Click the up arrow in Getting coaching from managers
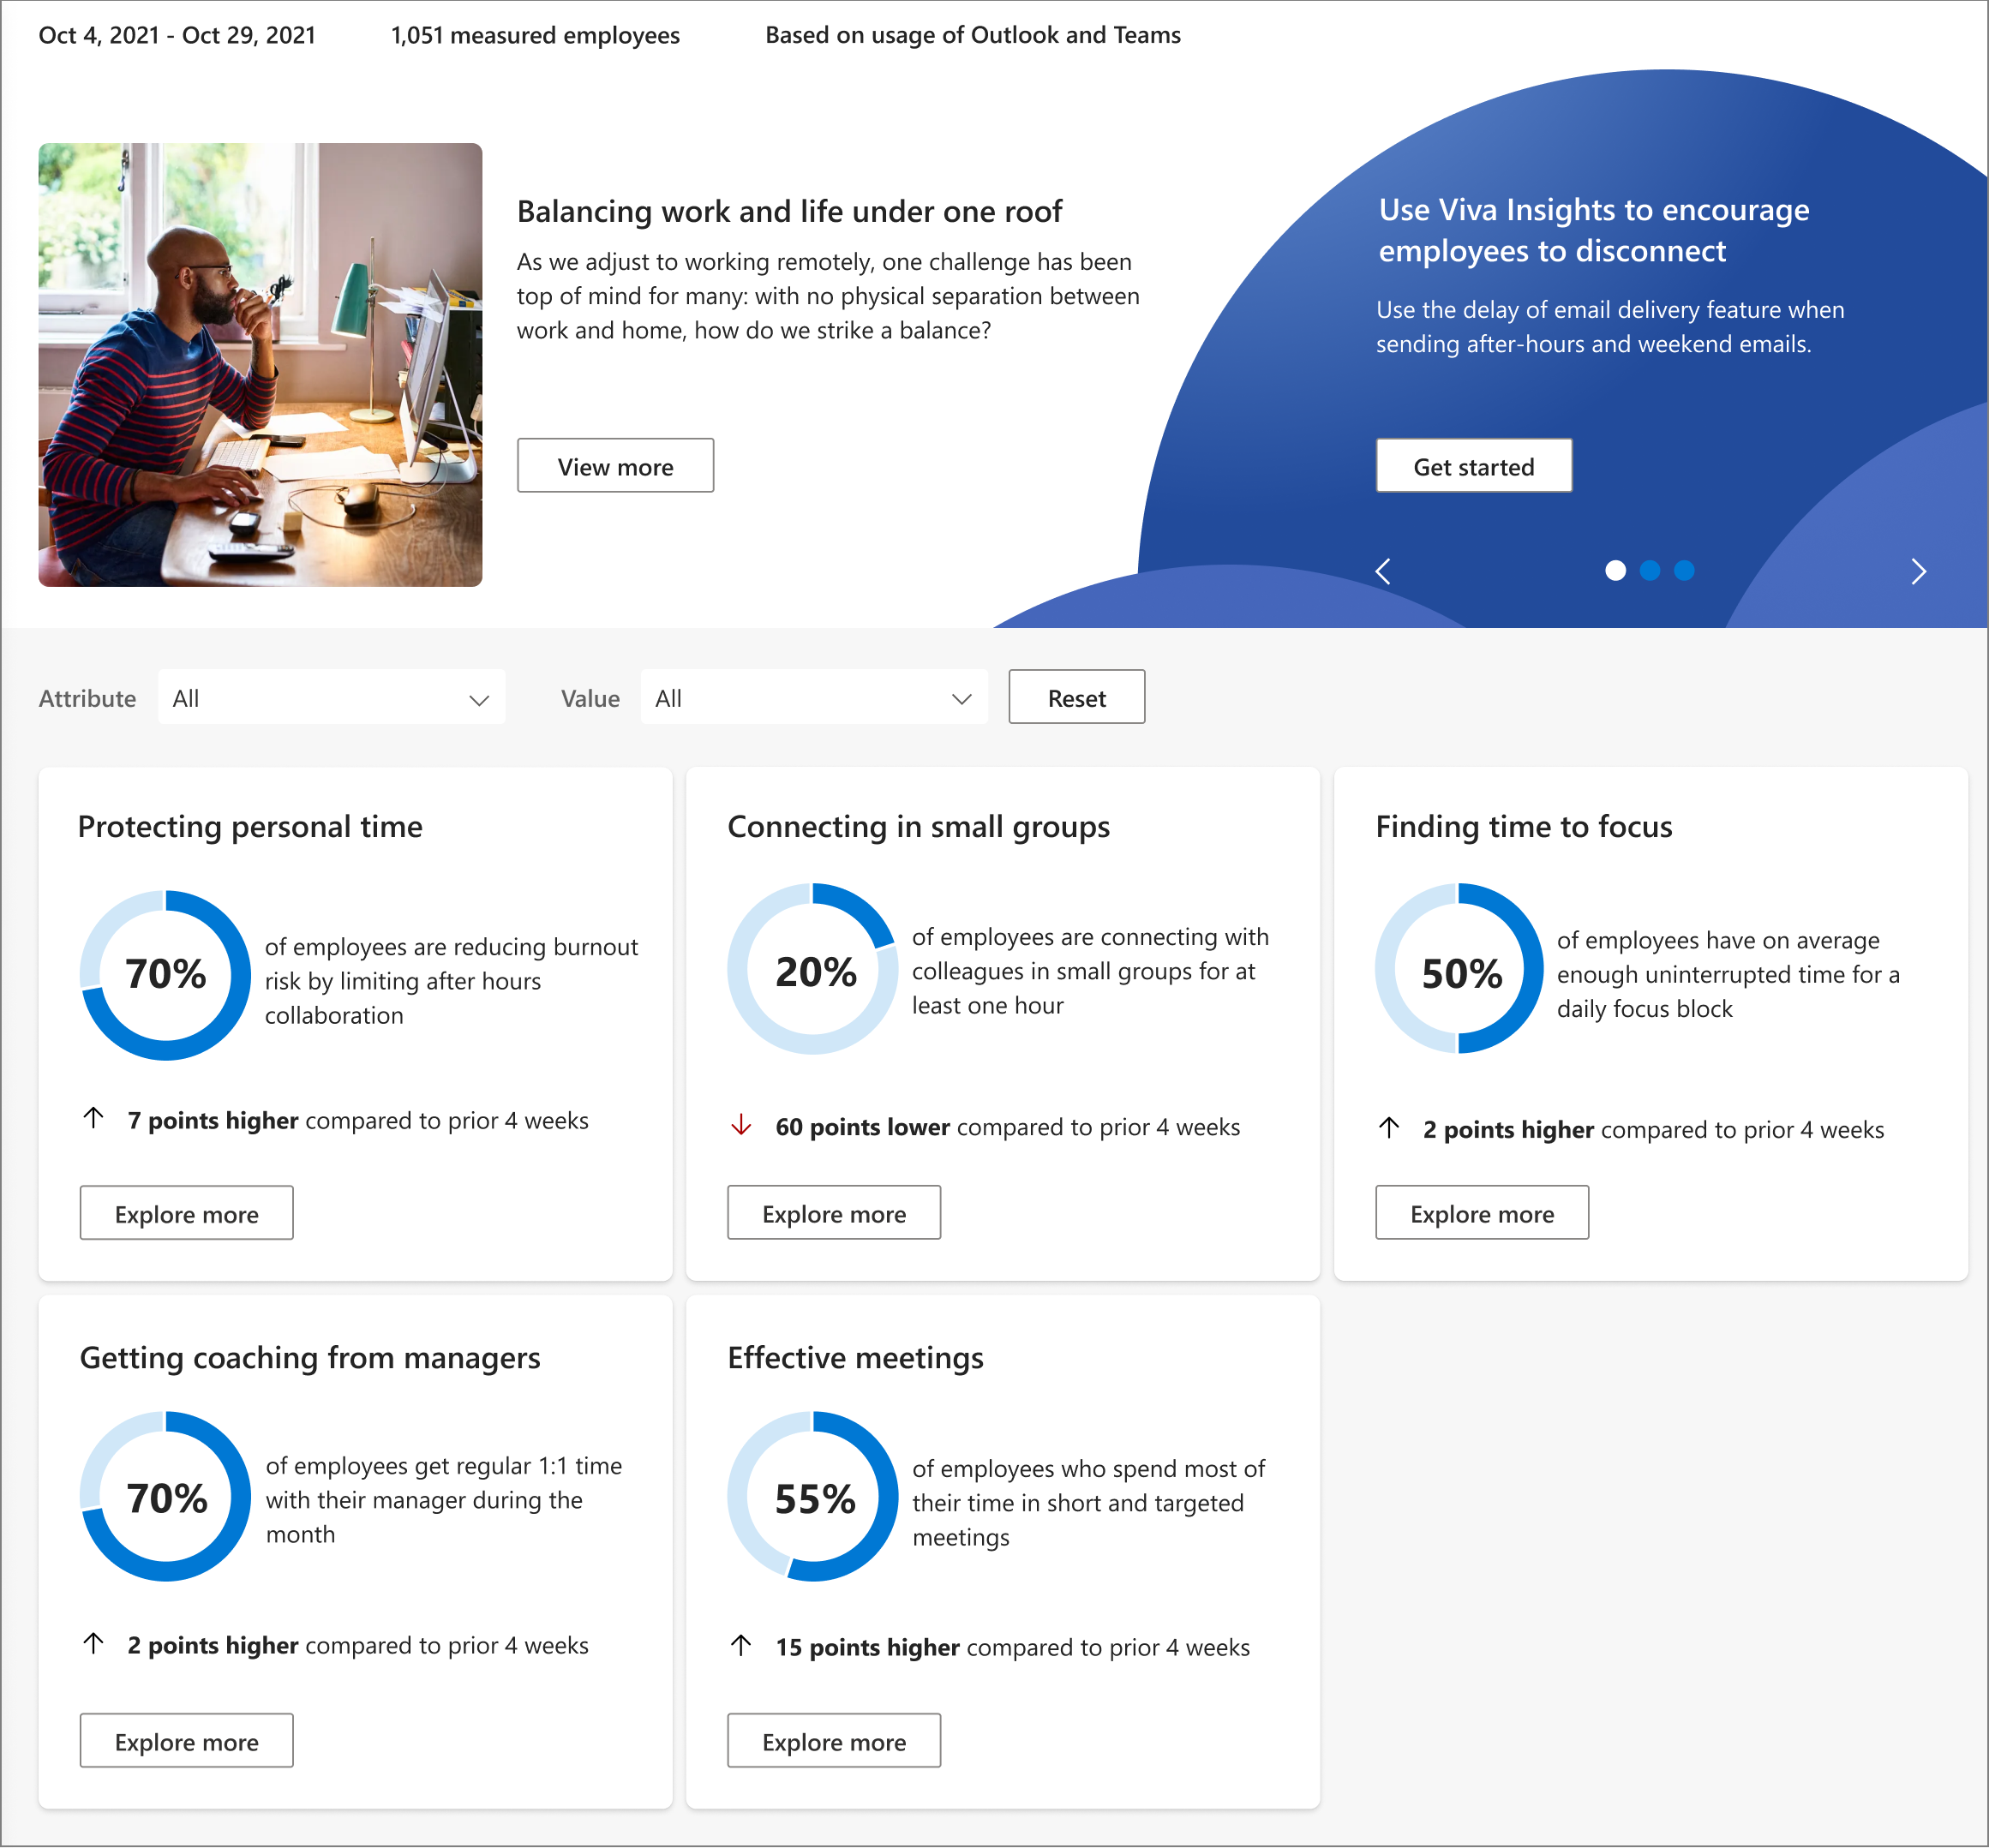1989x1848 pixels. pyautogui.click(x=93, y=1643)
